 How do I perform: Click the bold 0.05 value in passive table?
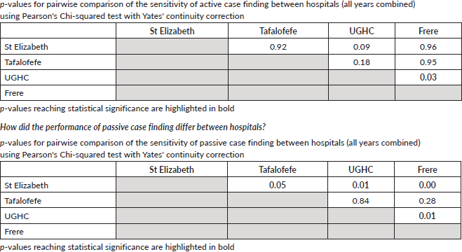pyautogui.click(x=277, y=185)
